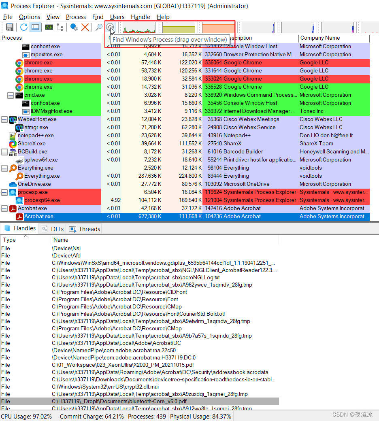
Task: Open the Process menu
Action: pyautogui.click(x=76, y=17)
